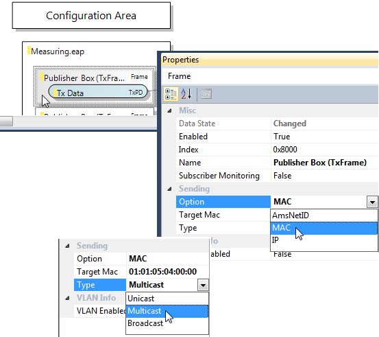This screenshot has width=379, height=337.
Task: Open the Type Multicast dropdown arrow
Action: [203, 286]
